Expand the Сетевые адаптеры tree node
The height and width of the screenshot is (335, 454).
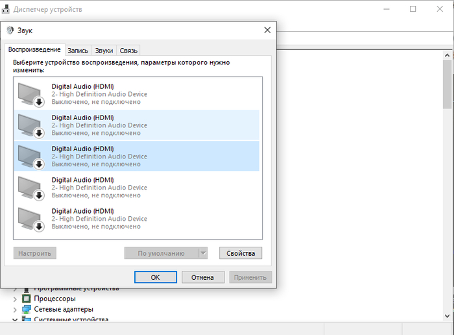(x=15, y=309)
